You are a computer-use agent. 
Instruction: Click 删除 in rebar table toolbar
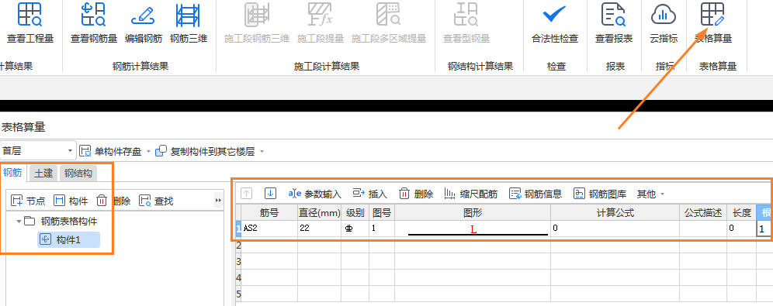click(415, 194)
